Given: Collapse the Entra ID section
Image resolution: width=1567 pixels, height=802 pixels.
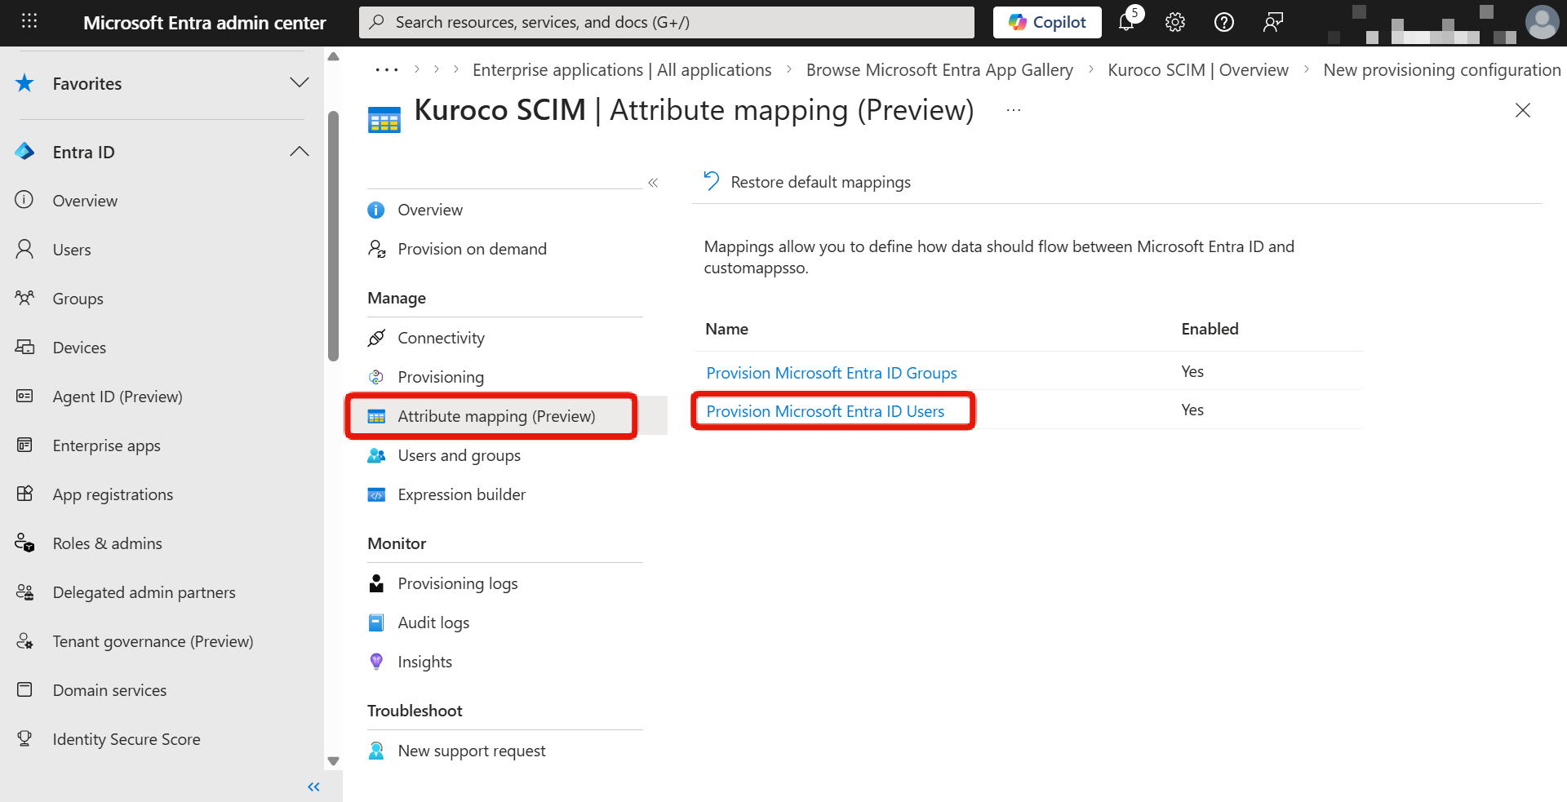Looking at the screenshot, I should (x=300, y=152).
